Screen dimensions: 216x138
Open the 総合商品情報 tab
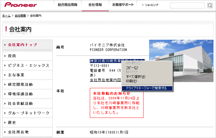[x=68, y=5]
